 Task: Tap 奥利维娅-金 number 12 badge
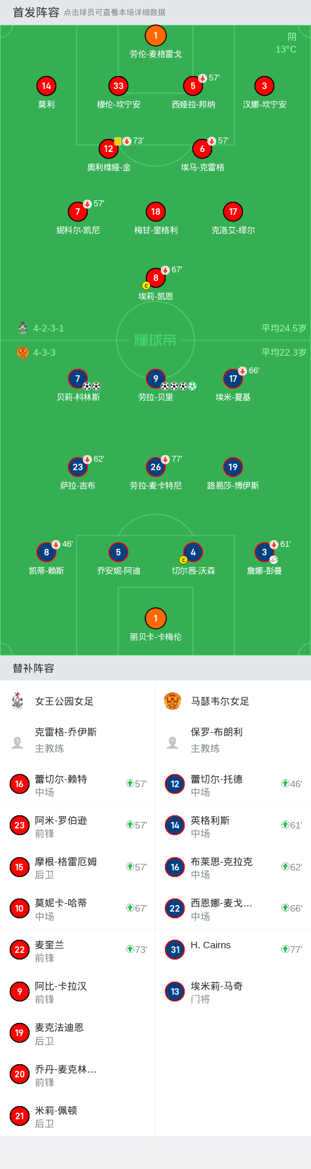109,149
